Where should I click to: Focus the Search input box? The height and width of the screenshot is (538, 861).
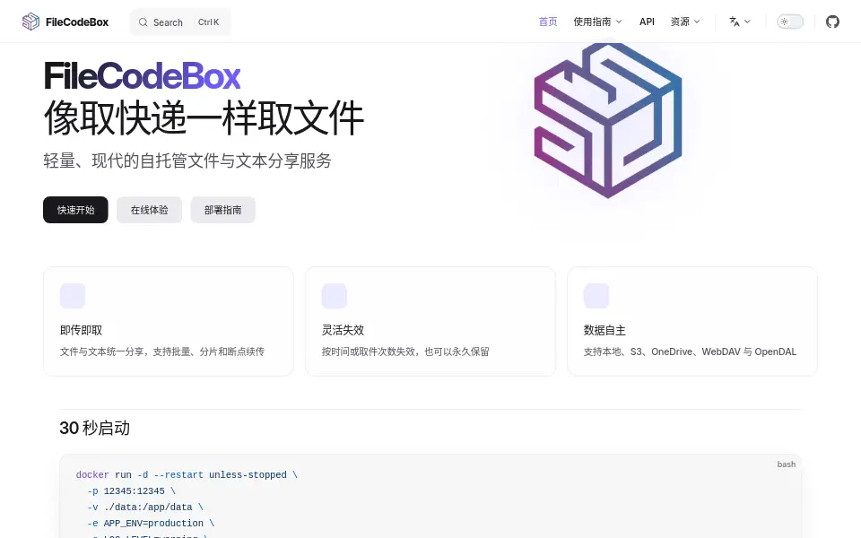point(180,22)
